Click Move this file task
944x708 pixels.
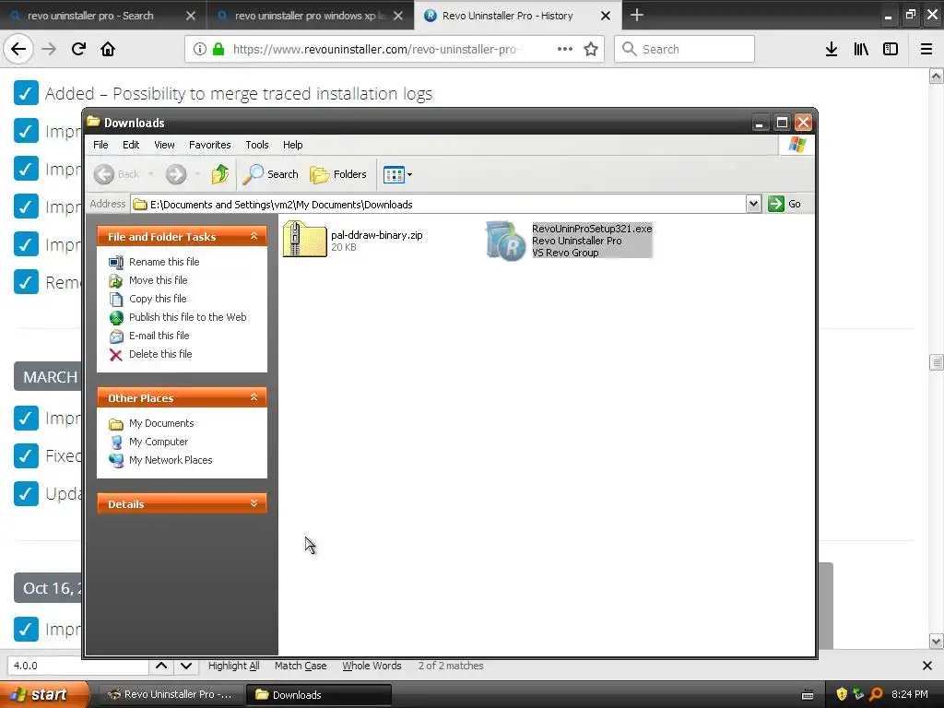tap(158, 280)
